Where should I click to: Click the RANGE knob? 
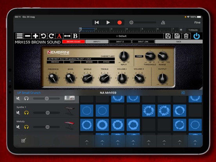[x=163, y=56]
